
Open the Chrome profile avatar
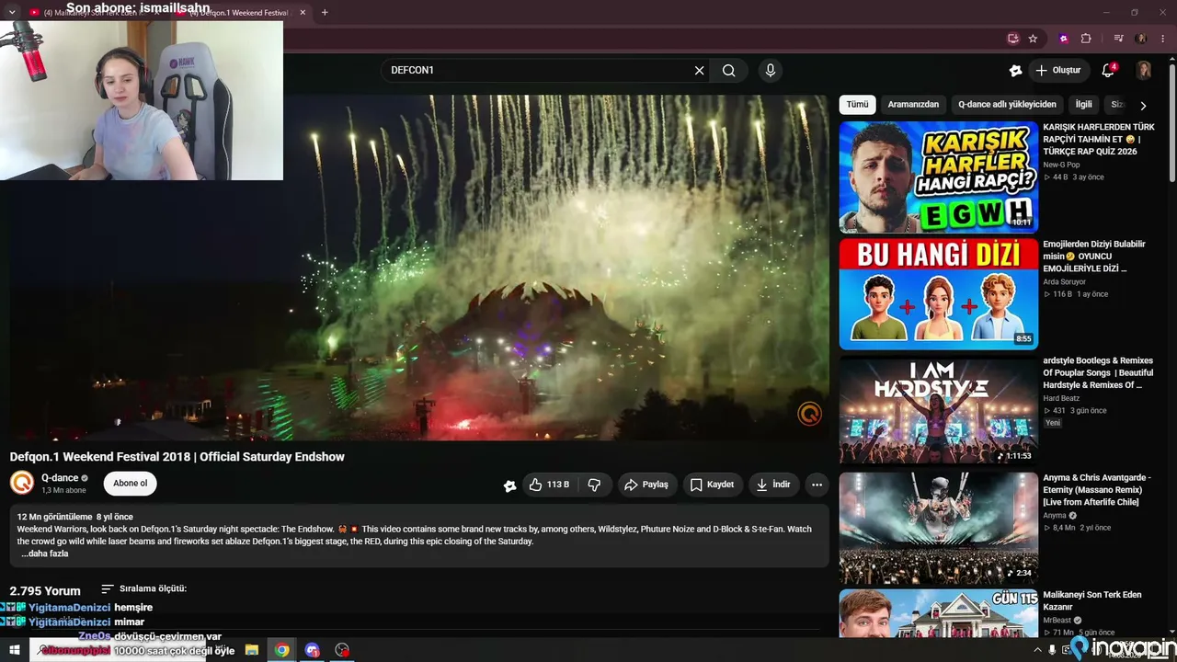(1141, 39)
